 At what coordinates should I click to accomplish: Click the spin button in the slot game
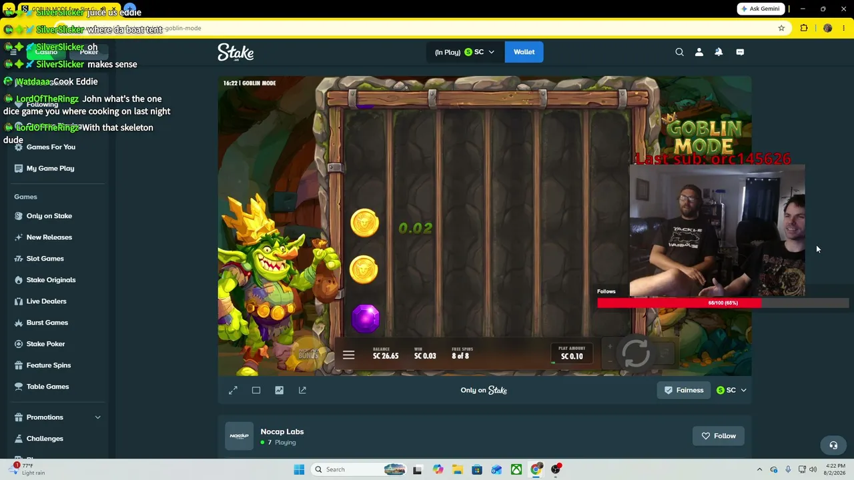pyautogui.click(x=636, y=353)
